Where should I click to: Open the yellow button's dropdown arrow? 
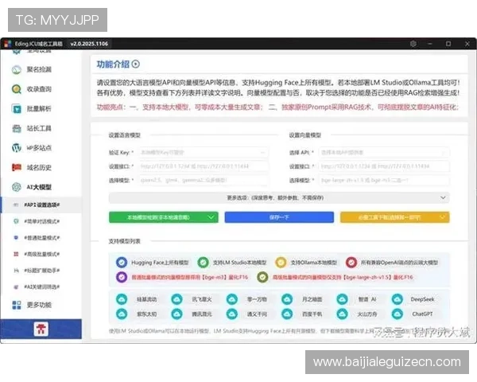coord(442,217)
